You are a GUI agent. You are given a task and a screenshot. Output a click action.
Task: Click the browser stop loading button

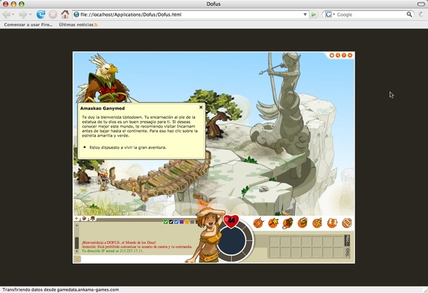pyautogui.click(x=53, y=15)
